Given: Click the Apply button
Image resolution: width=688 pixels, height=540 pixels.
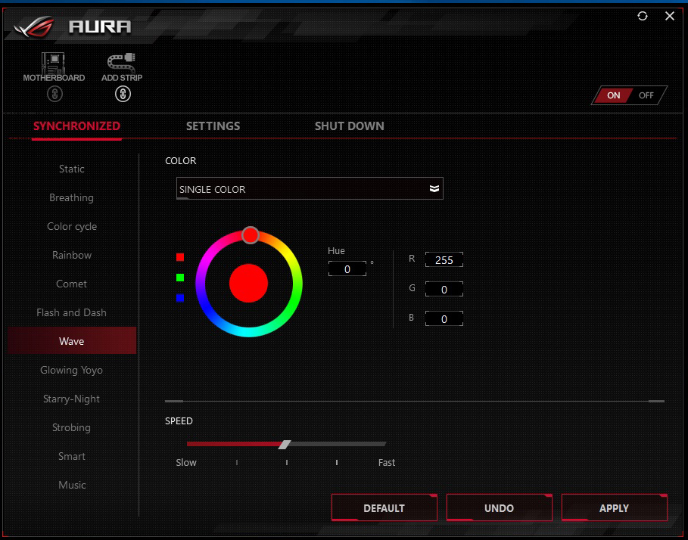Looking at the screenshot, I should tap(614, 507).
